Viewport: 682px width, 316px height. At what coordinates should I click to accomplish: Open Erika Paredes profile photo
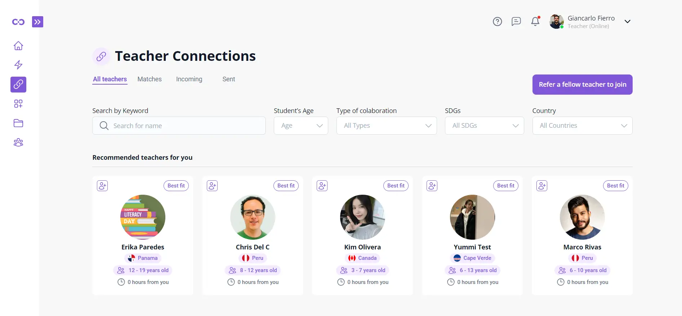[143, 217]
